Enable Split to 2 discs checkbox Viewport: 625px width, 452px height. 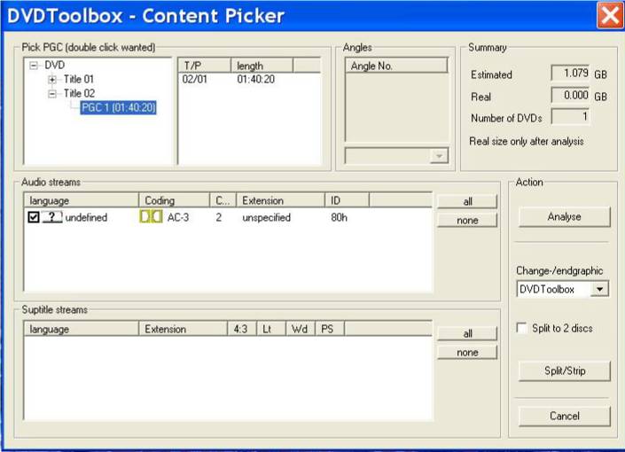[x=521, y=328]
